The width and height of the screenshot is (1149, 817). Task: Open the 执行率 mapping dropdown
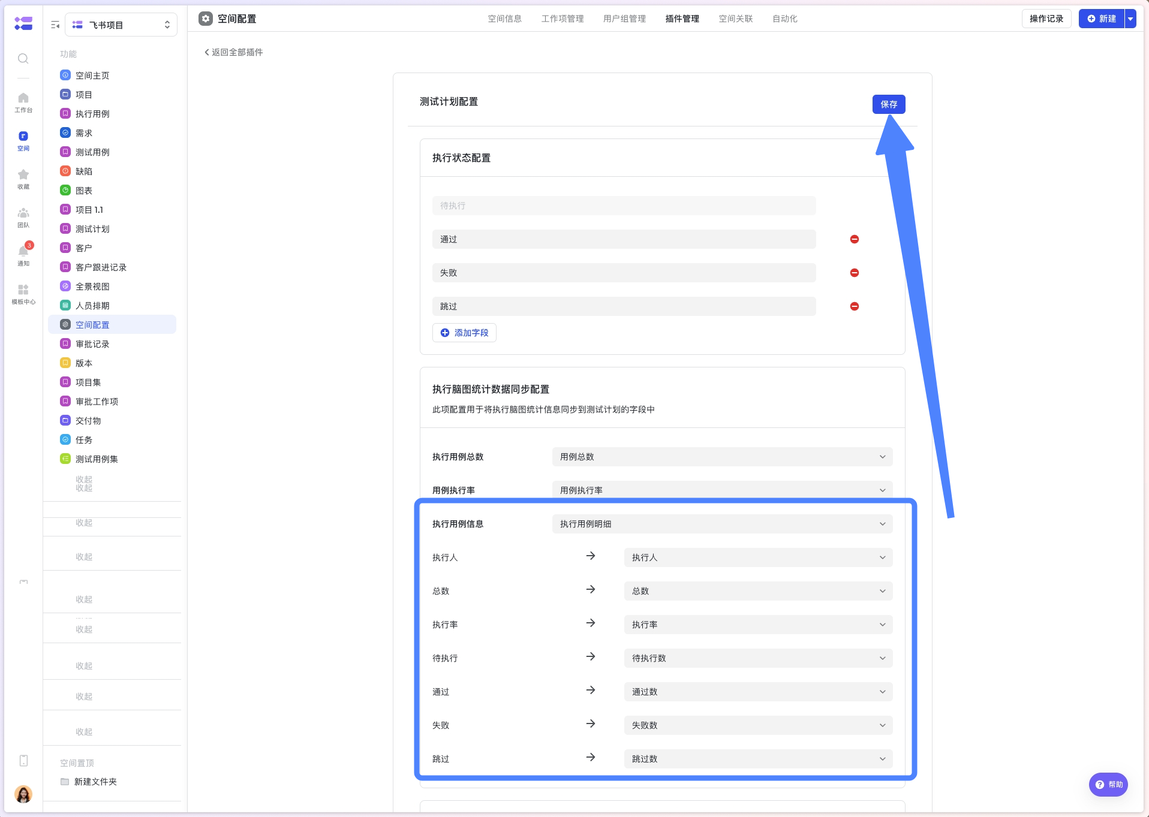[758, 625]
